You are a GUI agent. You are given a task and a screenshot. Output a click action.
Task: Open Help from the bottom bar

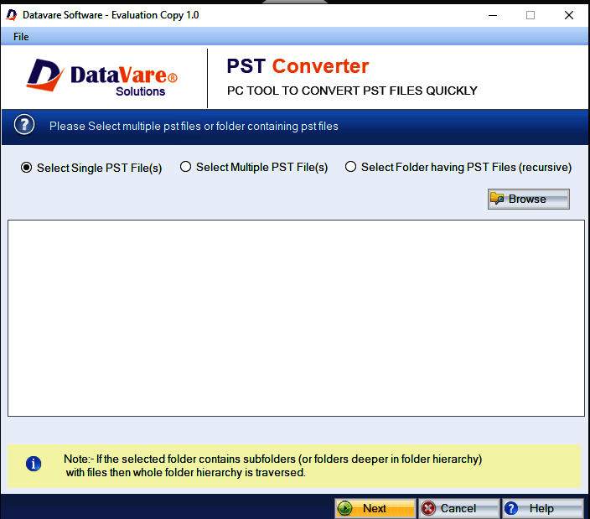point(543,508)
